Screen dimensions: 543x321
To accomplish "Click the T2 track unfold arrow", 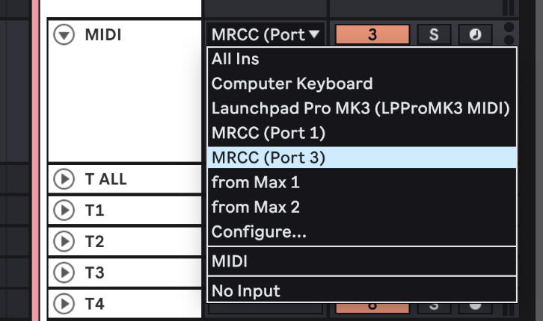I will pos(65,242).
